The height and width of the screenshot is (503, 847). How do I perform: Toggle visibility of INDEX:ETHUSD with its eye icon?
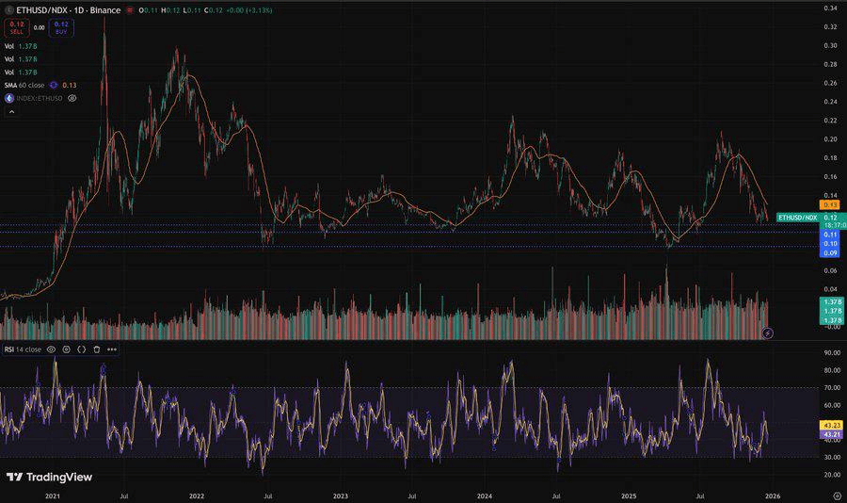[x=72, y=99]
